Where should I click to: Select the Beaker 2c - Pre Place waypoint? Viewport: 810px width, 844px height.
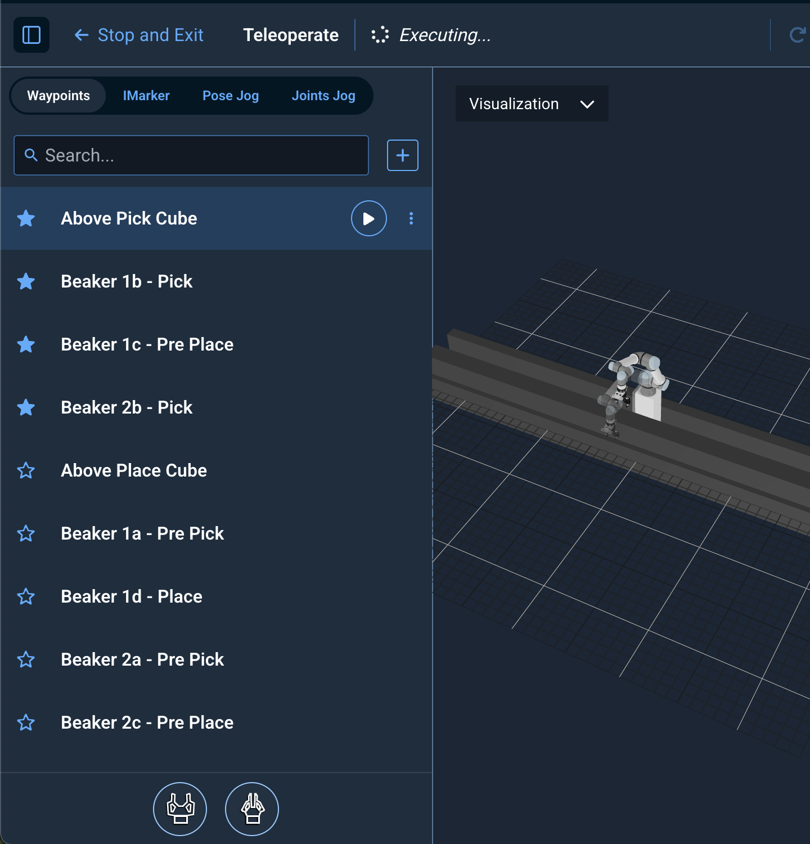pyautogui.click(x=216, y=722)
